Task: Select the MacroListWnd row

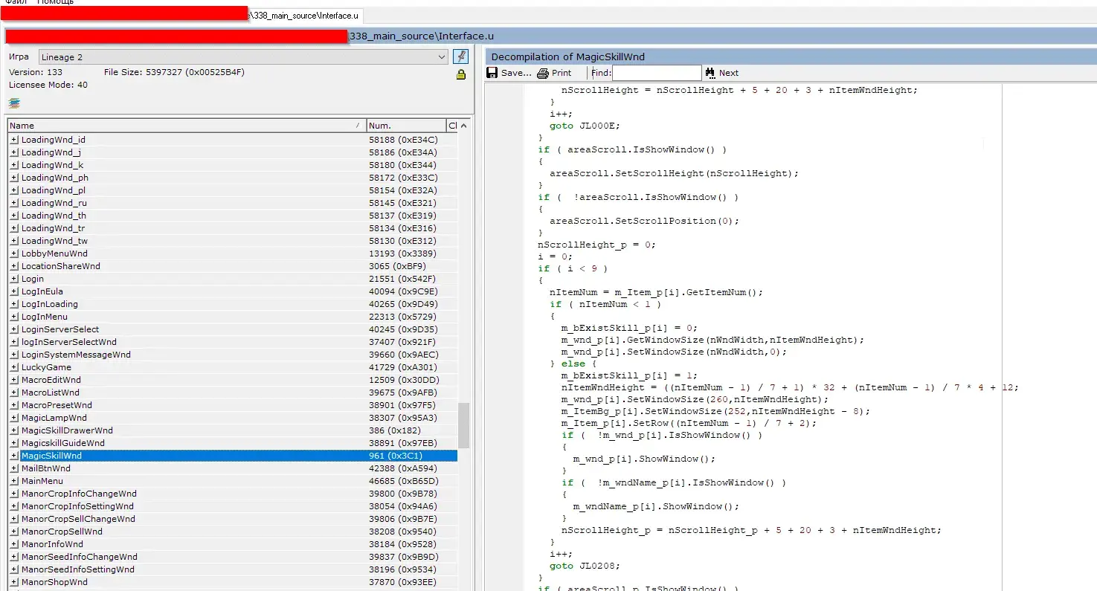Action: click(x=233, y=393)
